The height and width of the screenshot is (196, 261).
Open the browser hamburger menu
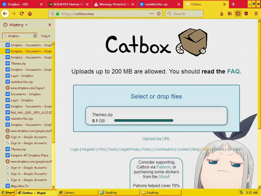tap(256, 14)
